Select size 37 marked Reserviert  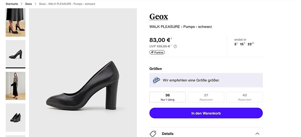[x=206, y=97]
